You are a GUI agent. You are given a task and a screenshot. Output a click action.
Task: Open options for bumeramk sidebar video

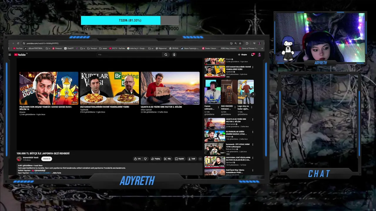[253, 145]
